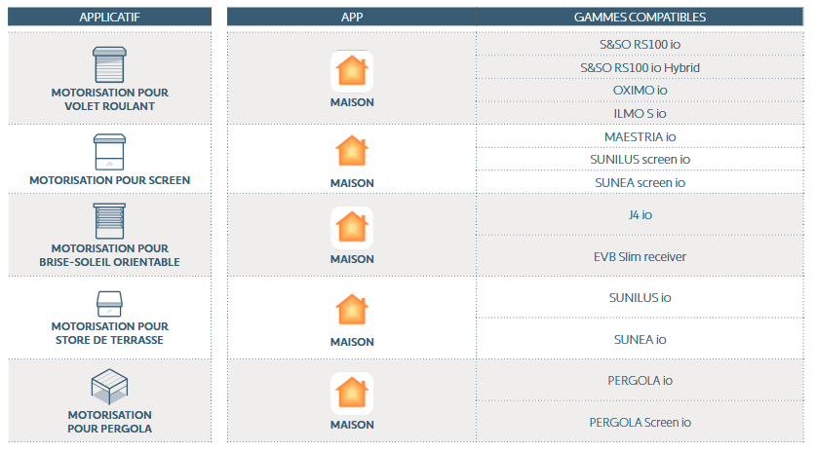815x452 pixels.
Task: Select the pergola structure icon
Action: 109,387
